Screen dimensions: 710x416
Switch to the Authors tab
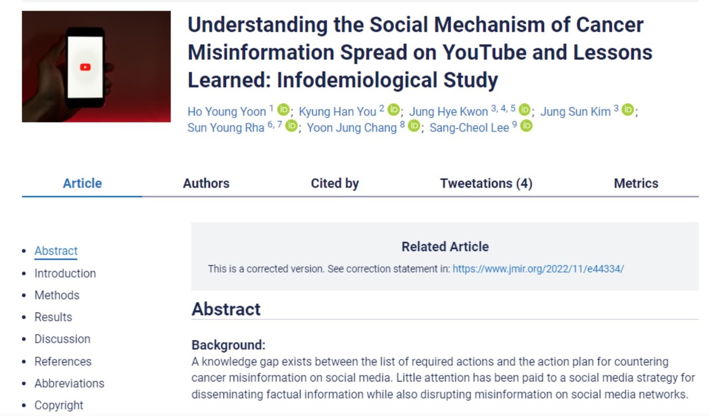coord(206,184)
